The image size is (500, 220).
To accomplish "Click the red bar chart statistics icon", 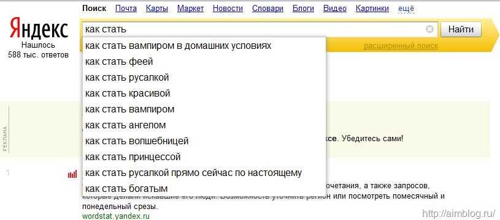I will (72, 174).
